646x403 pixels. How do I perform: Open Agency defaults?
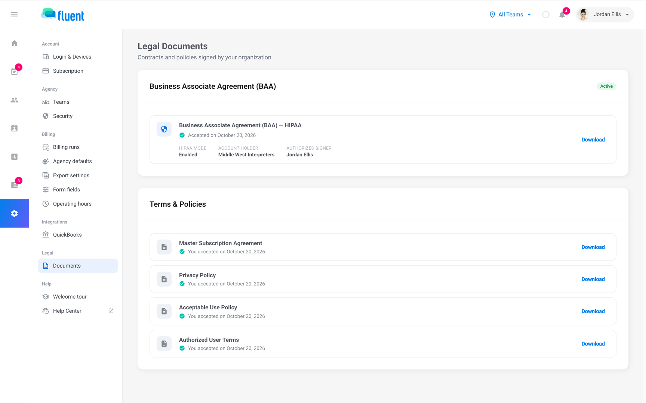(x=78, y=161)
